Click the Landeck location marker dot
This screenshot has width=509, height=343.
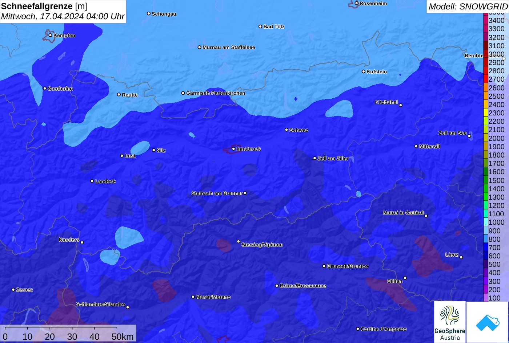pos(92,181)
